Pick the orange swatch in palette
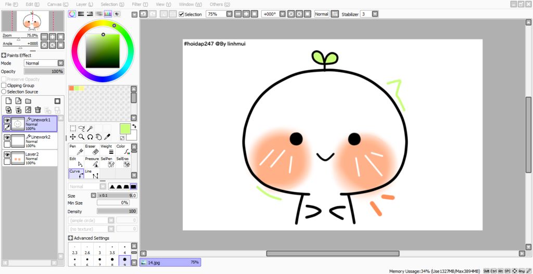Viewport: 533px width, 274px height. pyautogui.click(x=71, y=88)
